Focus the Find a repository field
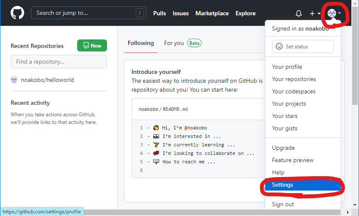Viewport: 359px width, 216px height. point(59,62)
